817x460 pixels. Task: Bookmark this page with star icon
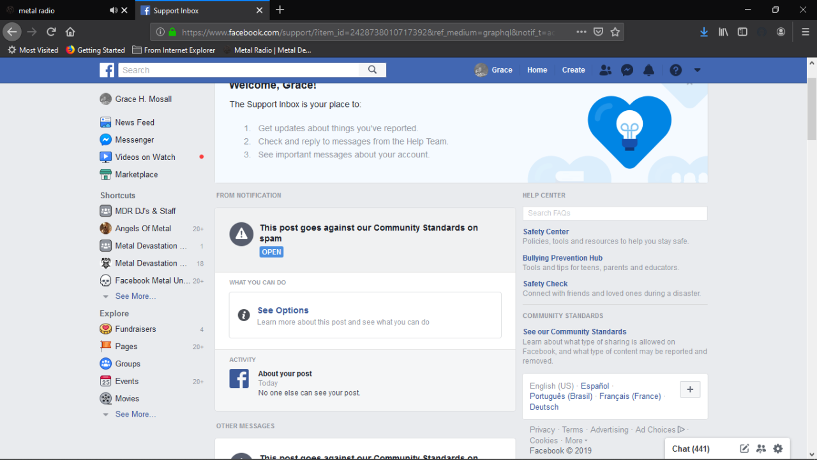coord(615,32)
